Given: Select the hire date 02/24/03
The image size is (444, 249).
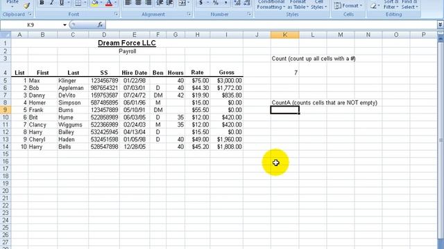Looking at the screenshot, I should point(134,124).
